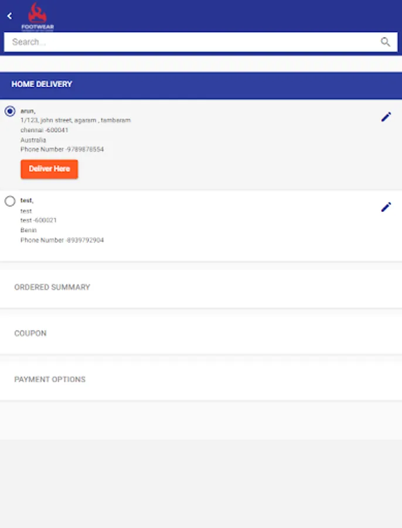The width and height of the screenshot is (402, 528).
Task: Click the Benin country text
Action: coord(28,231)
